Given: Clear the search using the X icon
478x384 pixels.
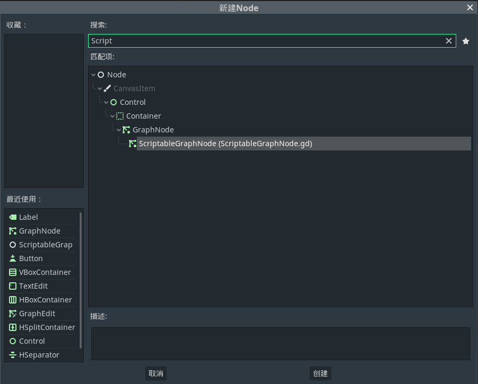Looking at the screenshot, I should 448,40.
